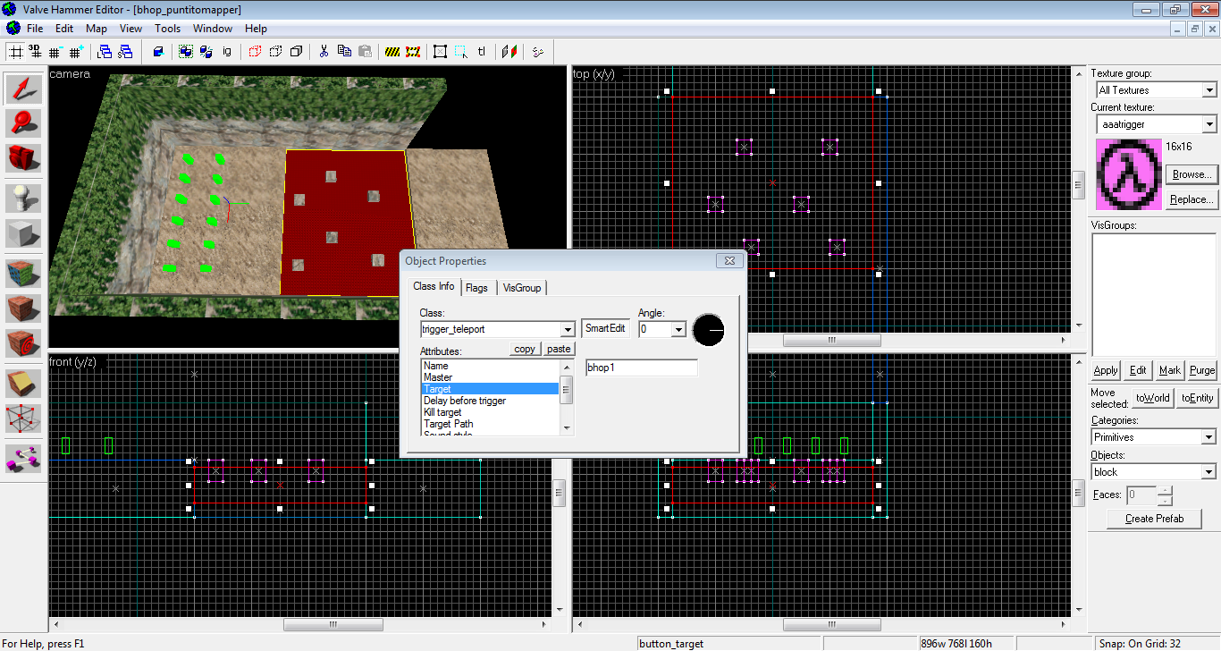Select the grey Block tool
Image resolution: width=1221 pixels, height=651 pixels.
coord(24,233)
